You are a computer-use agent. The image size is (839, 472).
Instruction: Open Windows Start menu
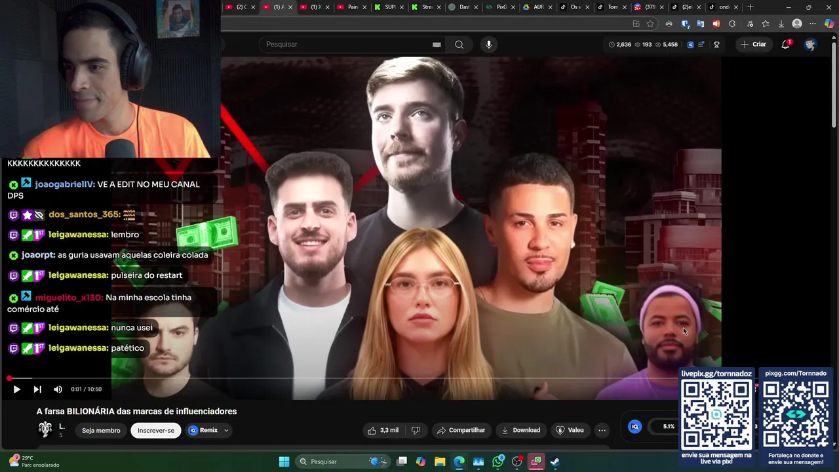284,462
